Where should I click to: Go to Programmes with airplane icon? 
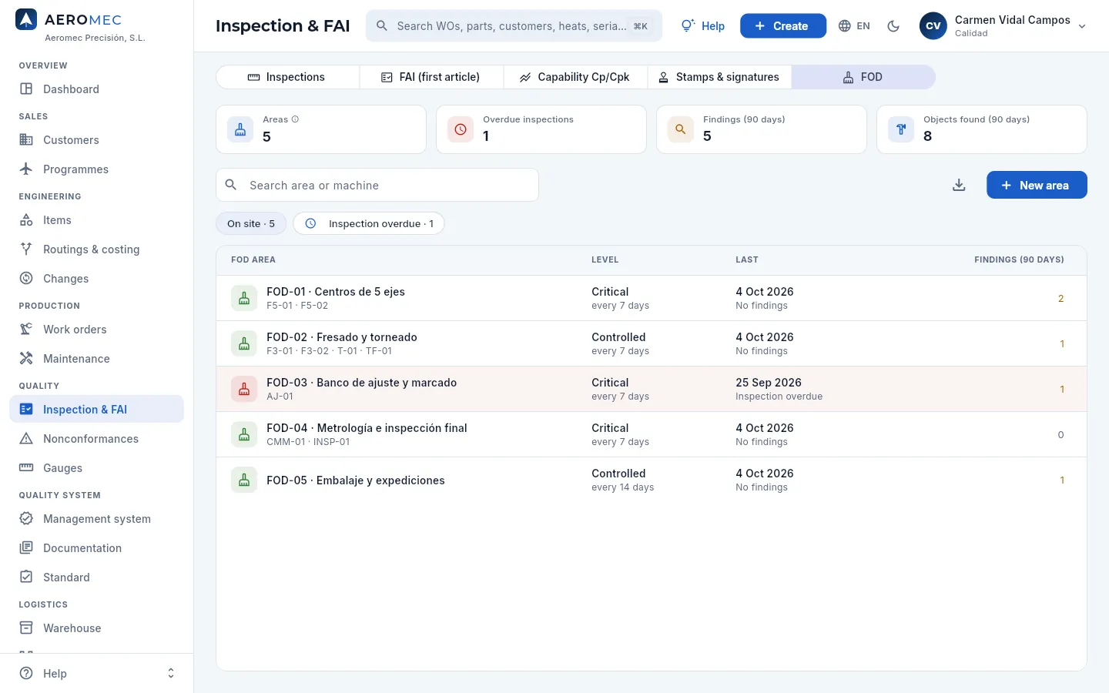coord(96,169)
